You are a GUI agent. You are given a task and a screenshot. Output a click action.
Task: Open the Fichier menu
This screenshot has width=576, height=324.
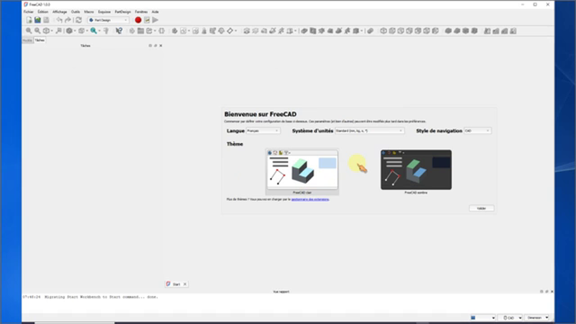click(28, 12)
